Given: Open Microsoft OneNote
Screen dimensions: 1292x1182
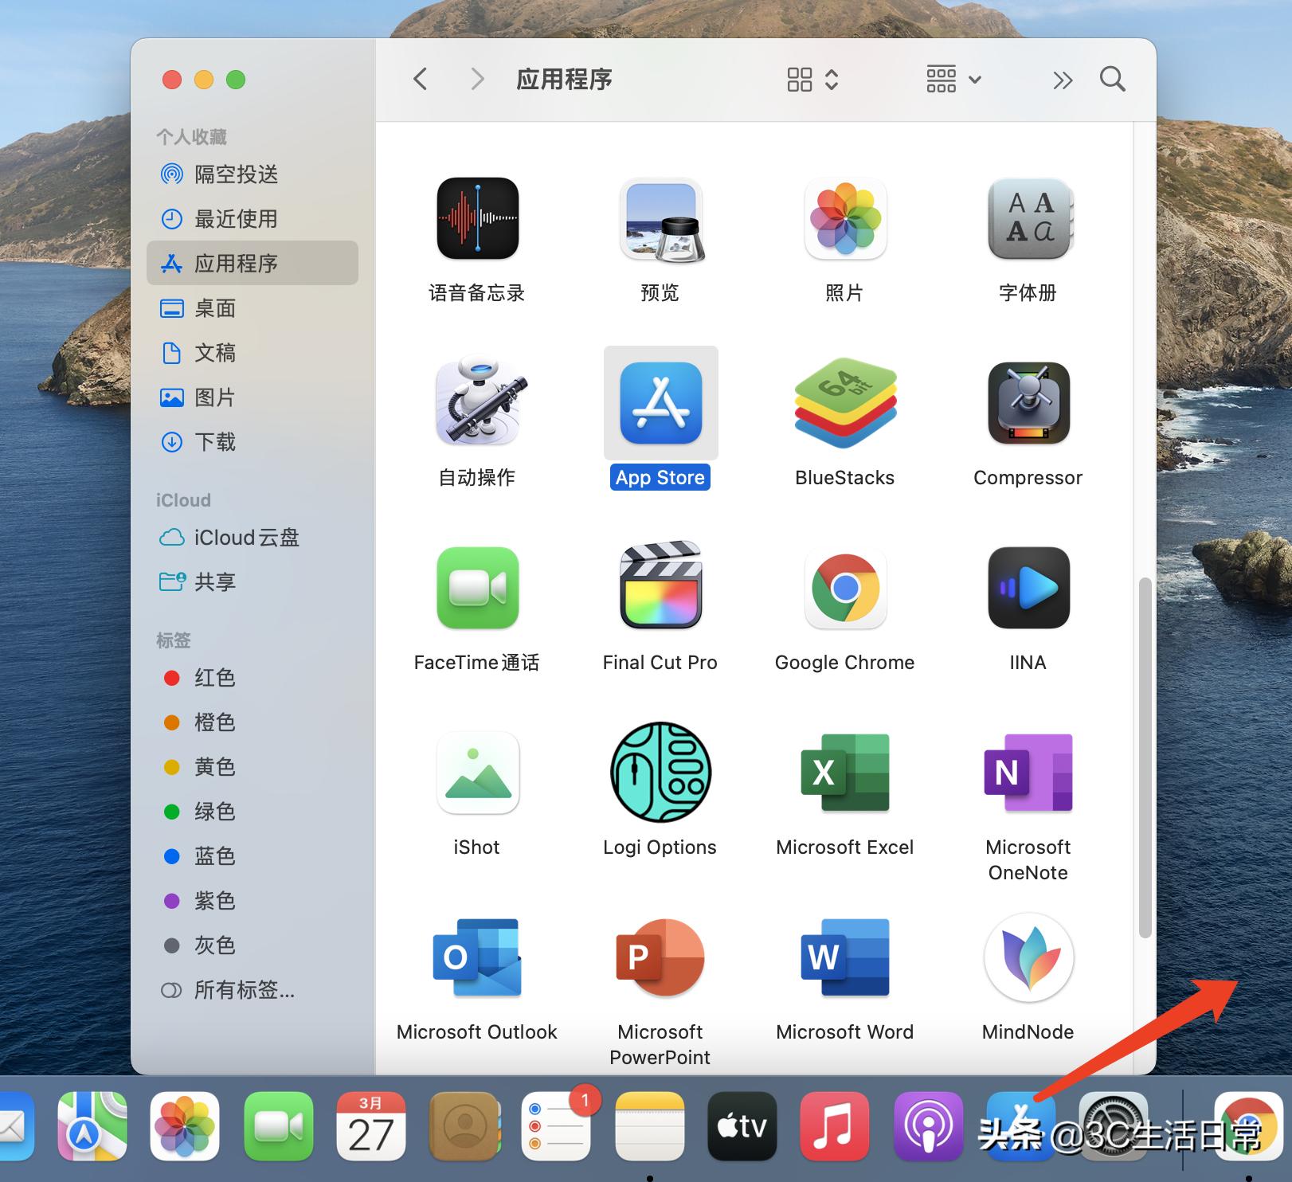Looking at the screenshot, I should pos(1028,773).
